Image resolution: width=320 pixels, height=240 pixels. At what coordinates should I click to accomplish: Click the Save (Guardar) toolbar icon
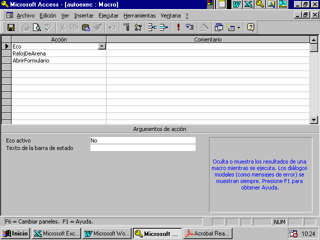pyautogui.click(x=11, y=27)
